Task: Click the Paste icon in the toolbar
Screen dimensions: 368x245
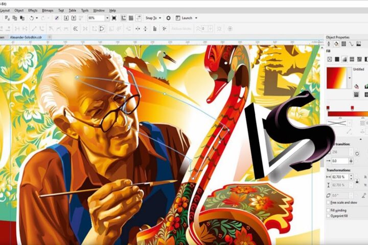Action: (22, 18)
